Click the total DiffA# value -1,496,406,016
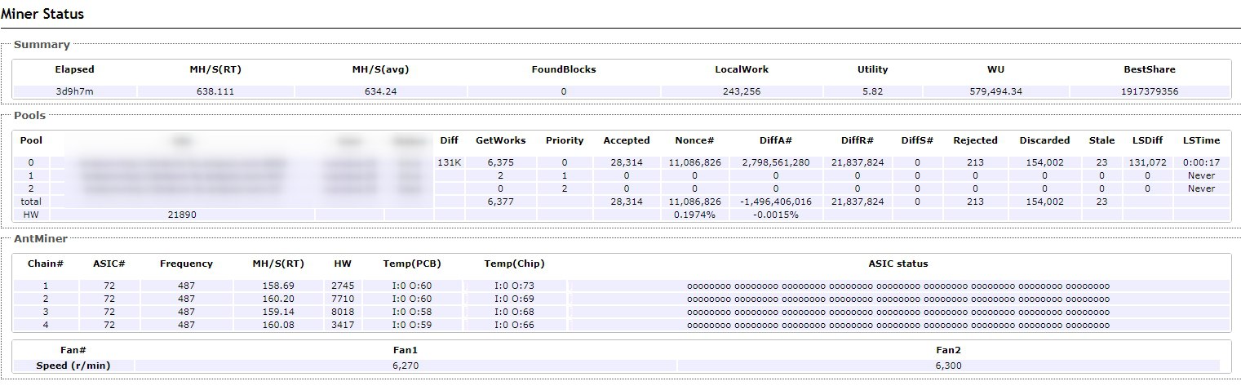1241x390 pixels. [x=774, y=202]
